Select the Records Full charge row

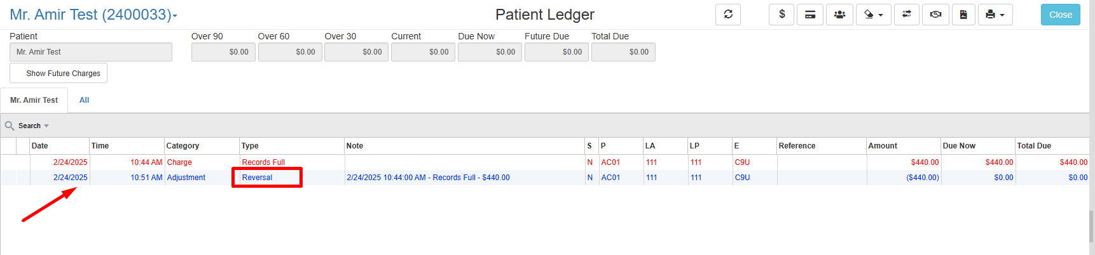pos(544,162)
